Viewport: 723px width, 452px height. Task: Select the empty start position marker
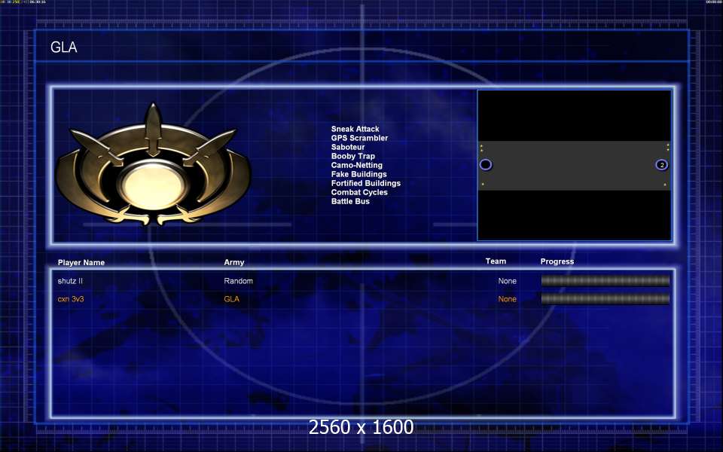[x=486, y=165]
